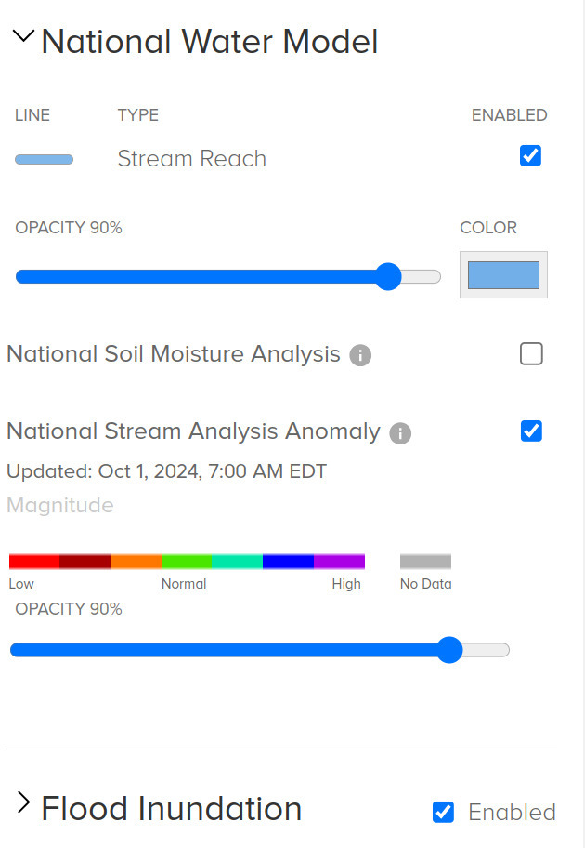Click the red Low legend segment
The width and height of the screenshot is (585, 848).
click(x=34, y=561)
